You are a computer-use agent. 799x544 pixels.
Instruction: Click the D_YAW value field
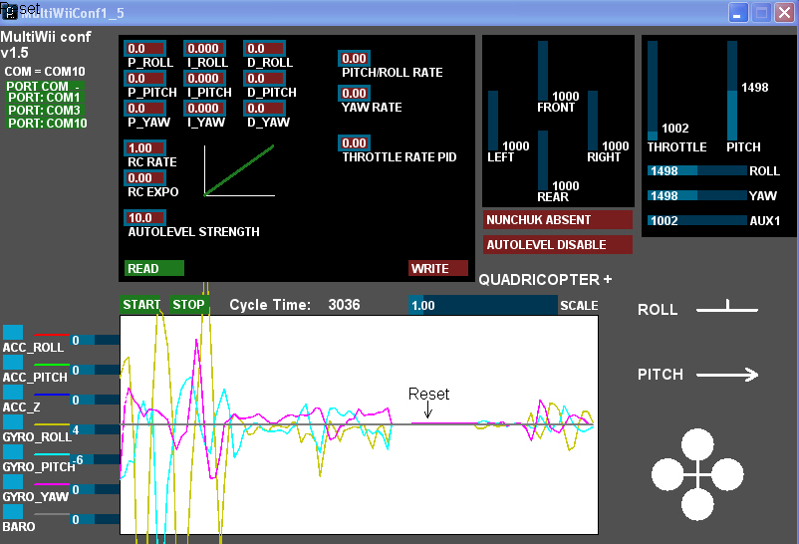(x=264, y=108)
